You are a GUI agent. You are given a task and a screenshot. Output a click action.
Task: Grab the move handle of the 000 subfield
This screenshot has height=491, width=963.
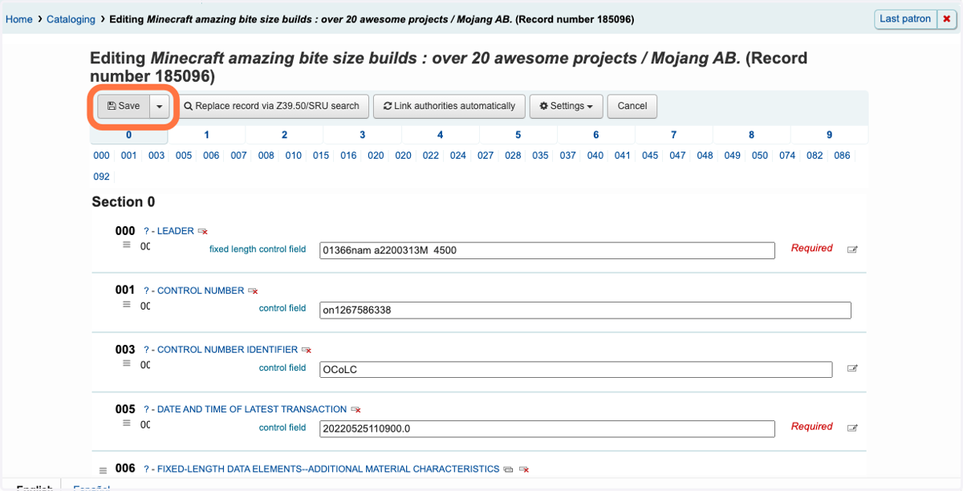126,245
